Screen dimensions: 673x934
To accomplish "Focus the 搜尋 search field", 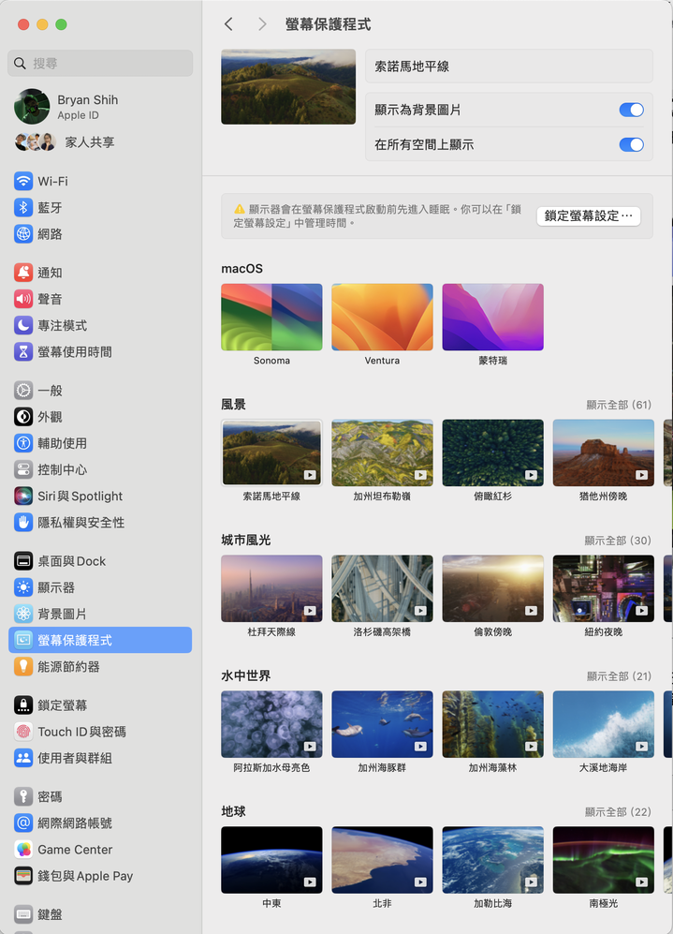I will click(x=100, y=63).
